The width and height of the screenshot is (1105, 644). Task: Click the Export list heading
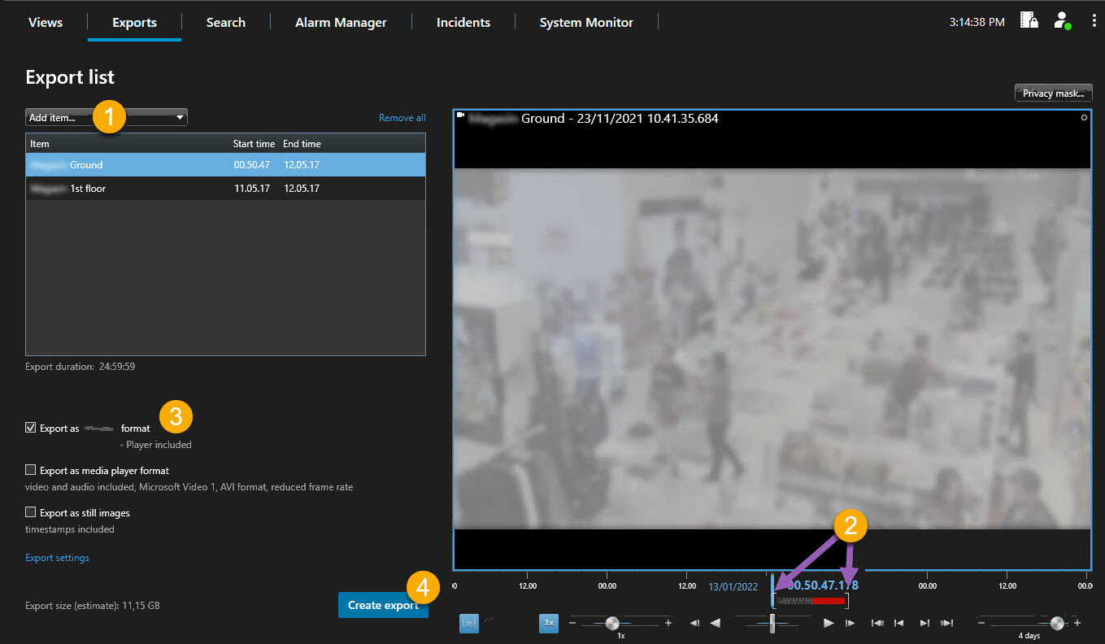point(70,77)
